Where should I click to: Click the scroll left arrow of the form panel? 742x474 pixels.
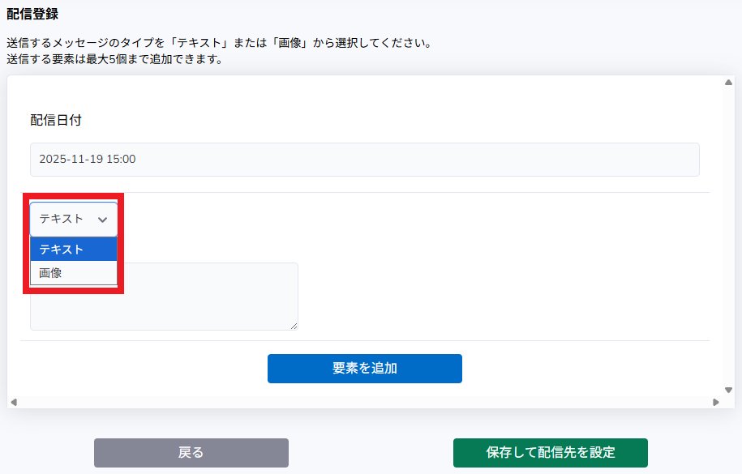click(13, 402)
